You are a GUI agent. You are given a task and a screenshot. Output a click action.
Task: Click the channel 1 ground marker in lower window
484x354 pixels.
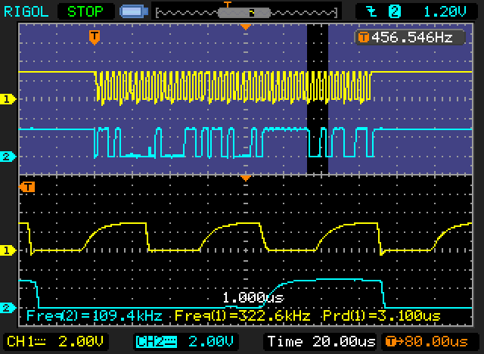point(8,250)
